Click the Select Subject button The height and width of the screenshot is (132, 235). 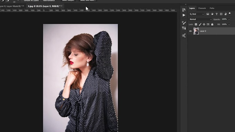(x=68, y=1)
